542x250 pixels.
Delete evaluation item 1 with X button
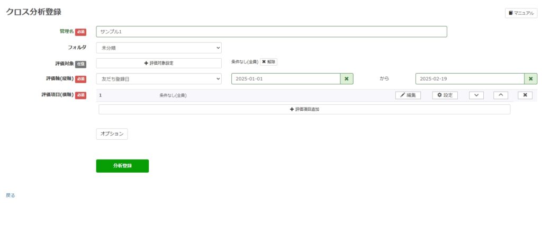pyautogui.click(x=525, y=95)
